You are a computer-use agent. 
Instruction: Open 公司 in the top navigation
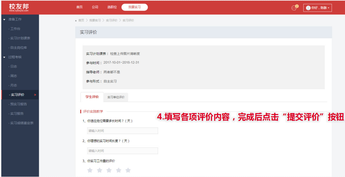(95, 7)
